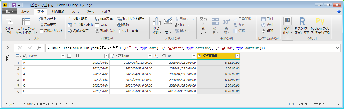Image resolution: width=344 pixels, height=109 pixels.
Task: Switch to the 列の追加 tab
Action: (x=58, y=12)
